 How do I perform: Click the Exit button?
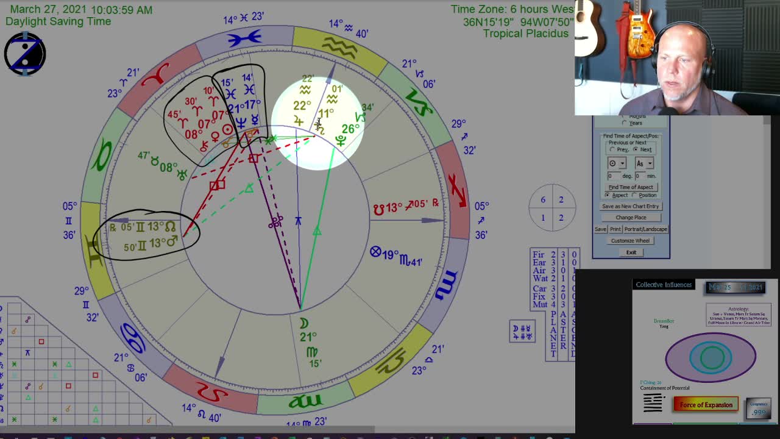[x=631, y=252]
